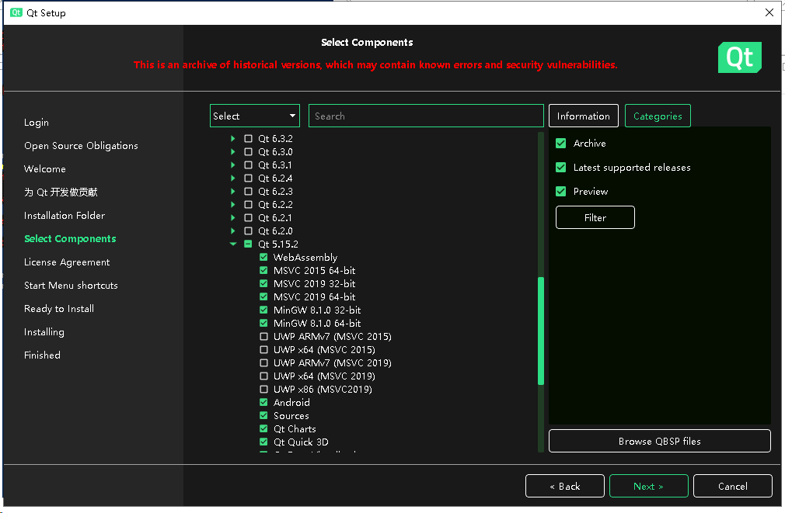Select the Select Components step
Screen dimensions: 785x513
(70, 239)
